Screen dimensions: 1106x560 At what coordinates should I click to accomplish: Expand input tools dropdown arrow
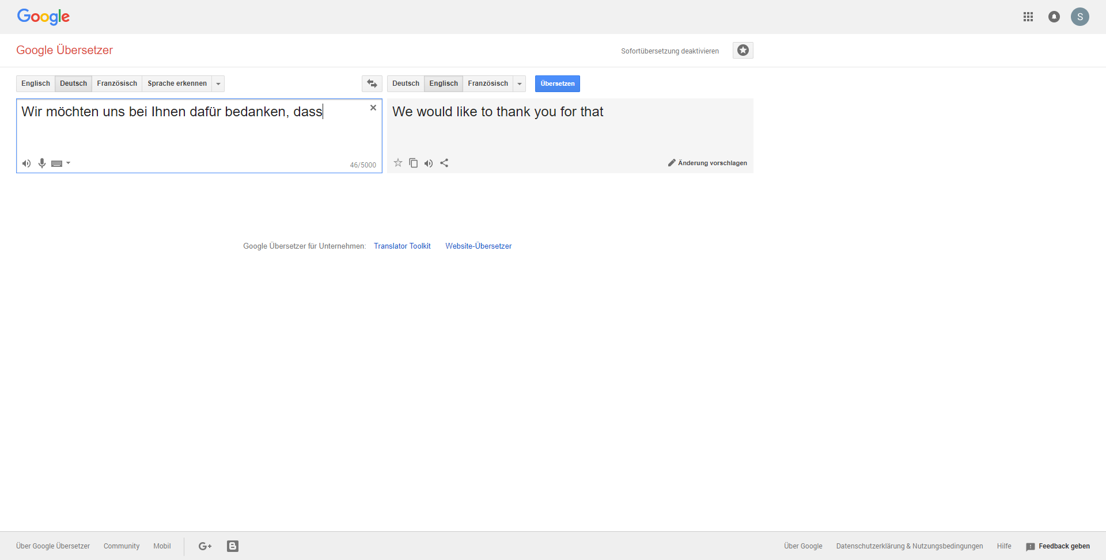tap(69, 163)
